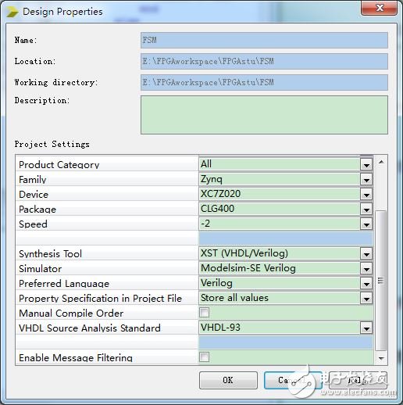403x405 pixels.
Task: Enable the Manual Compile Order checkbox
Action: [x=204, y=313]
